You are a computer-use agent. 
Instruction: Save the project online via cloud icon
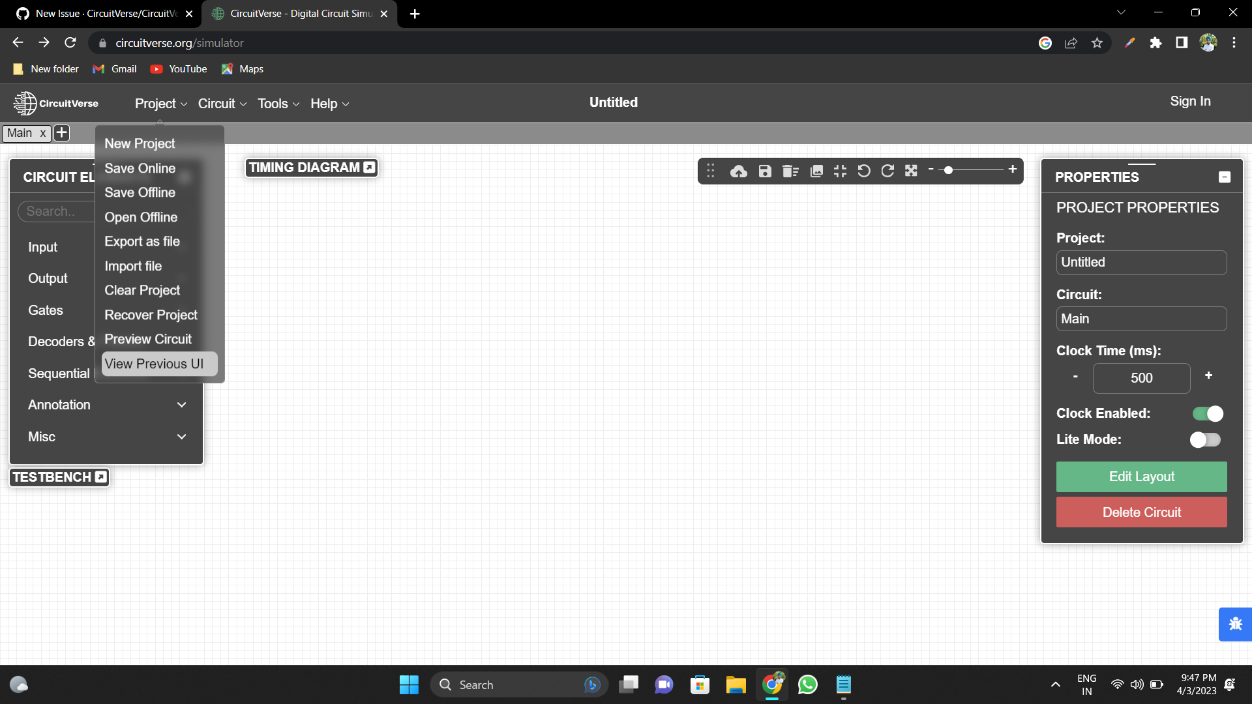739,171
